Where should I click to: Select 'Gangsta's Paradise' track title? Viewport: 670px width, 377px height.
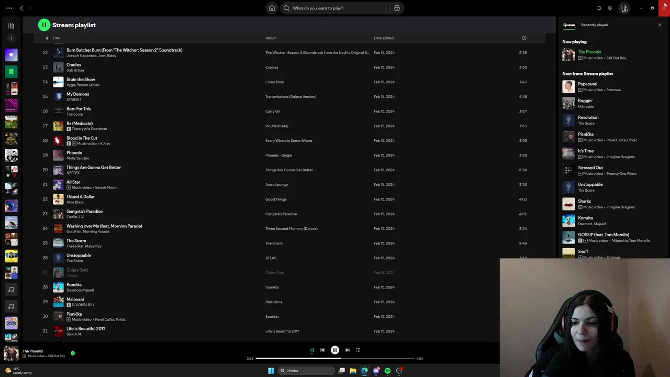click(84, 212)
